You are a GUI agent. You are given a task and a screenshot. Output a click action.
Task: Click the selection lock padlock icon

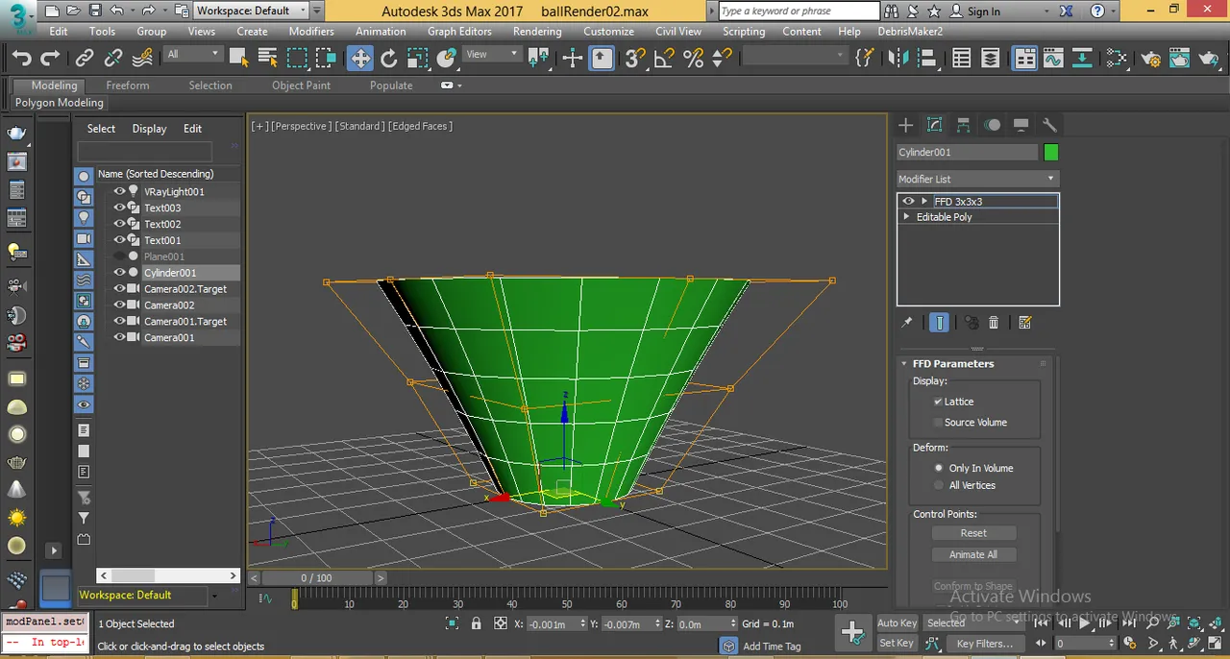[477, 623]
